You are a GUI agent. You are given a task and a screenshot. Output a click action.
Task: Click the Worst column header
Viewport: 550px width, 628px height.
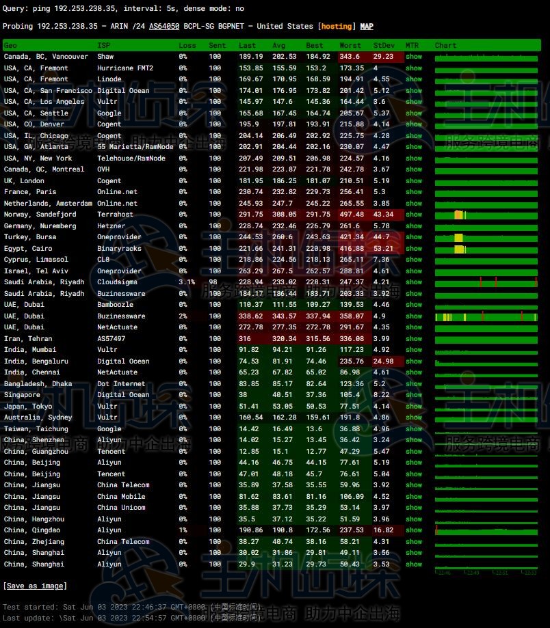pos(350,45)
